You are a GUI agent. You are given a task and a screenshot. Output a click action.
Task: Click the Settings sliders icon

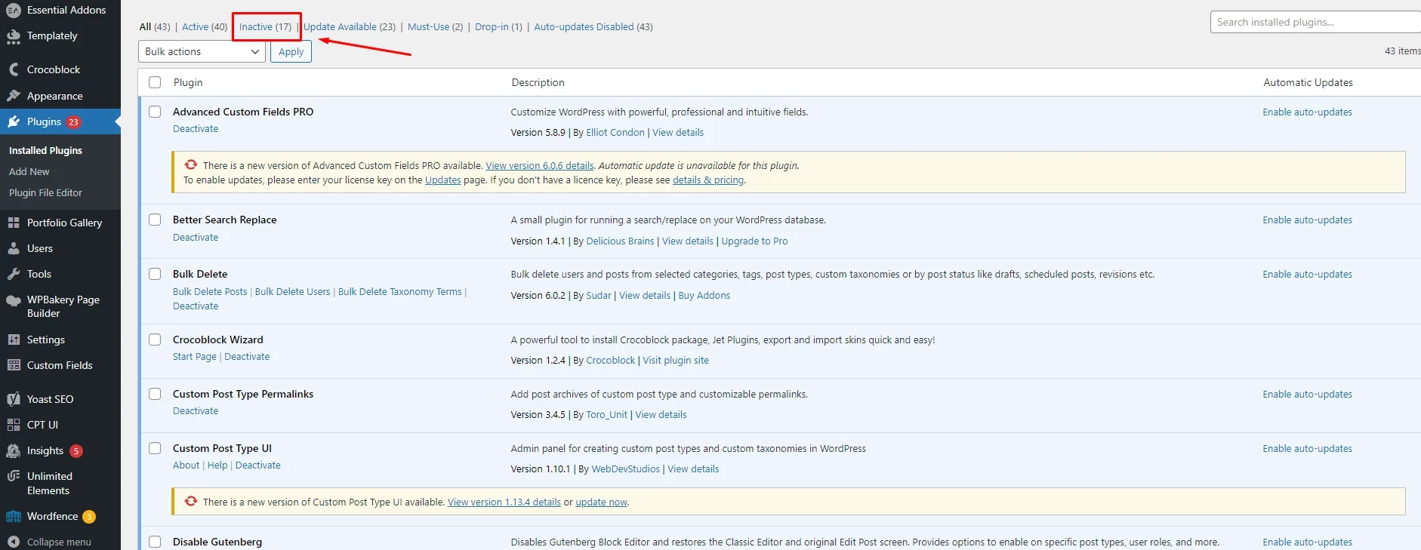tap(14, 340)
